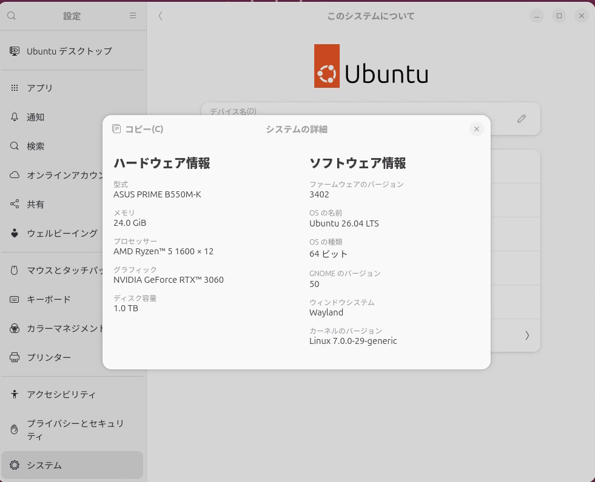Image resolution: width=595 pixels, height=482 pixels.
Task: Click the カラーマネジメント color icon
Action: click(x=15, y=329)
